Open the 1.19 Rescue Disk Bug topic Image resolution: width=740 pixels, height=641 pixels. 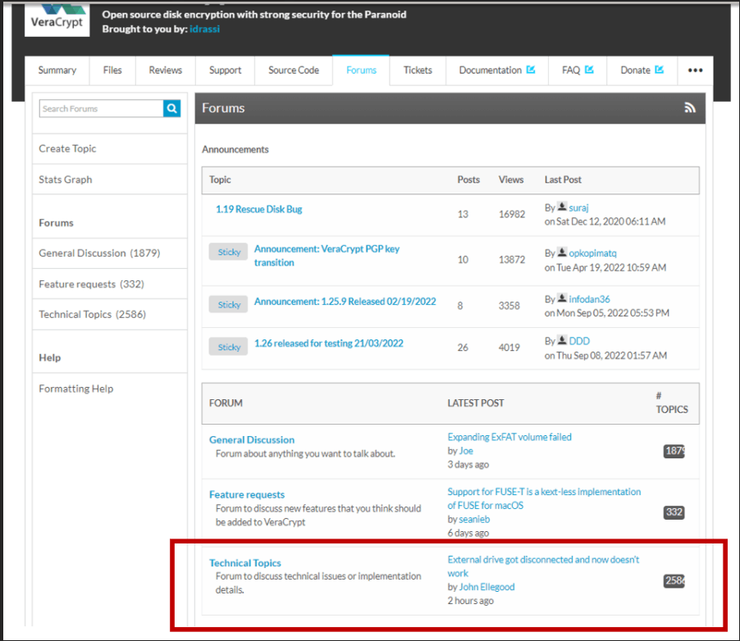tap(258, 209)
